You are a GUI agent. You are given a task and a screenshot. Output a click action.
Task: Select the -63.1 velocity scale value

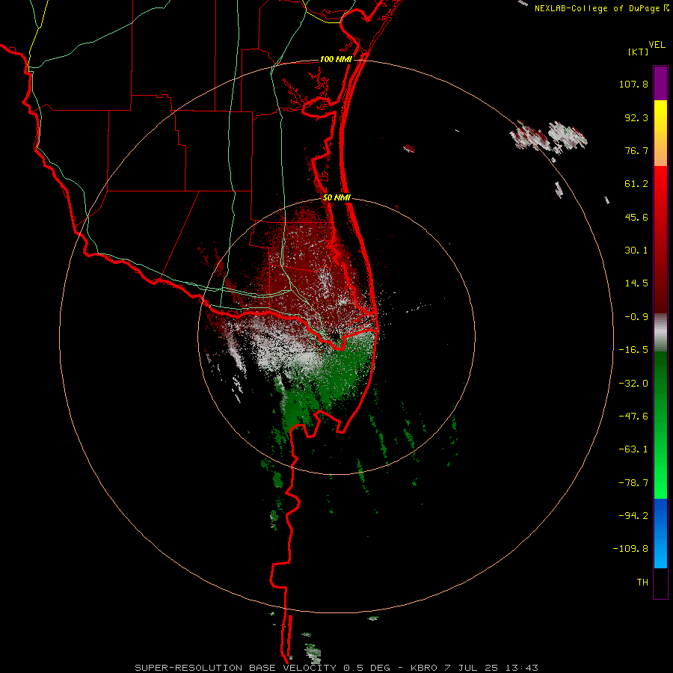tap(633, 449)
